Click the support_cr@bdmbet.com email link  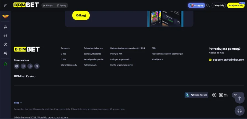(x=228, y=60)
